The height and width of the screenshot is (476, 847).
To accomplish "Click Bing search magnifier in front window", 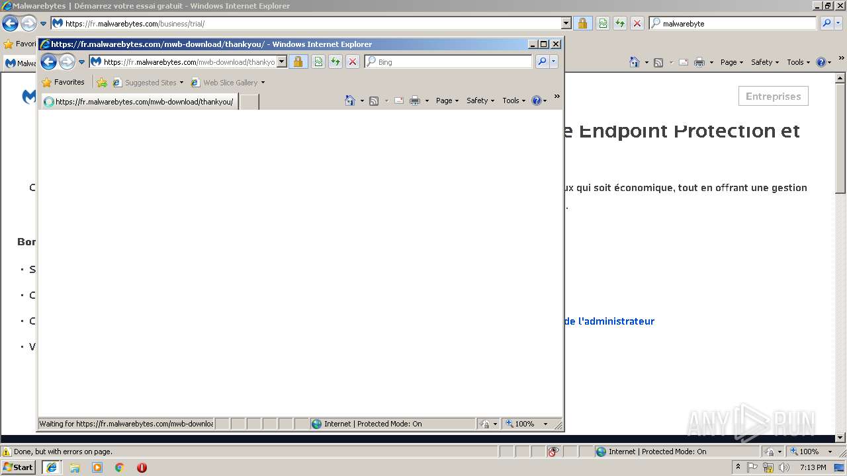I will pyautogui.click(x=542, y=61).
